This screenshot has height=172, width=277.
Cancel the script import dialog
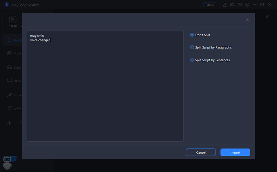(201, 152)
